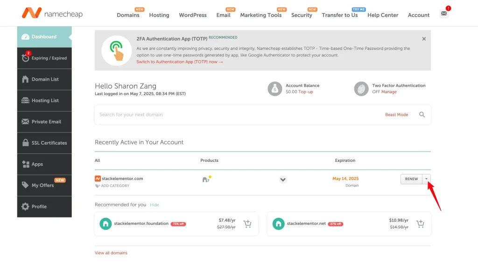Click the stackelementor.com products house icon

(x=206, y=179)
